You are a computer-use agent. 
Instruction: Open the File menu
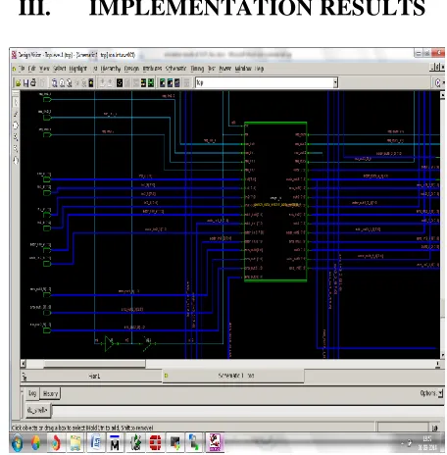tap(22, 69)
